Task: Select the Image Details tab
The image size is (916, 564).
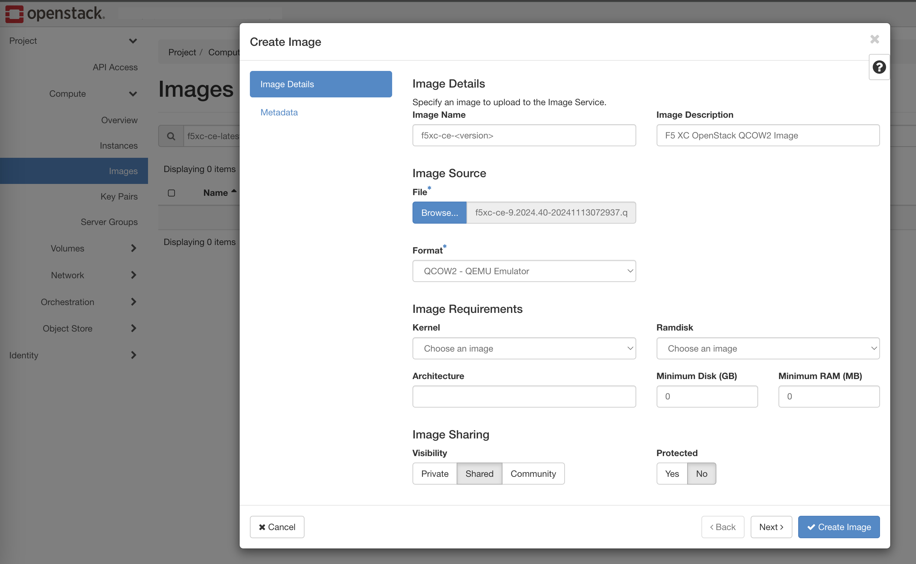Action: click(x=287, y=84)
